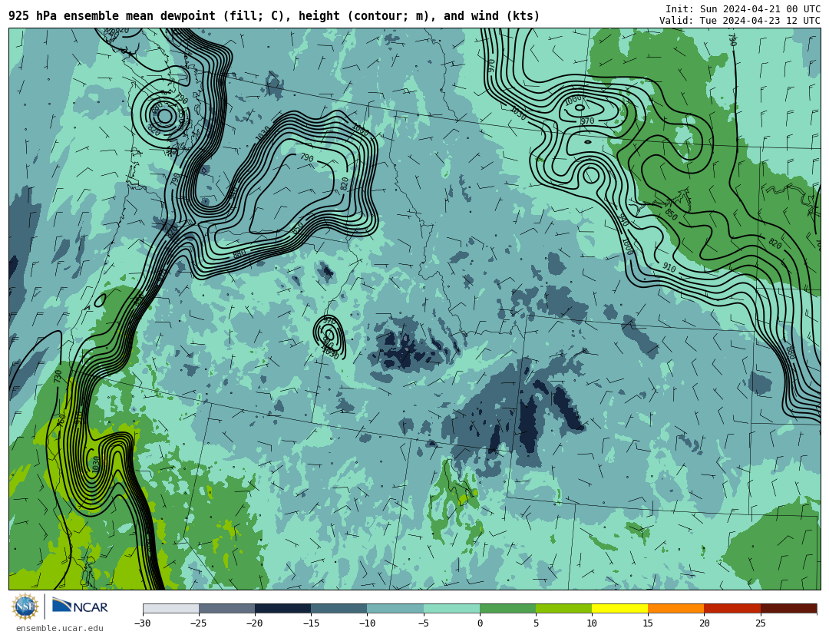The width and height of the screenshot is (829, 638).
Task: Pick the mint -5 to 0 colorbar swatch
Action: click(451, 608)
